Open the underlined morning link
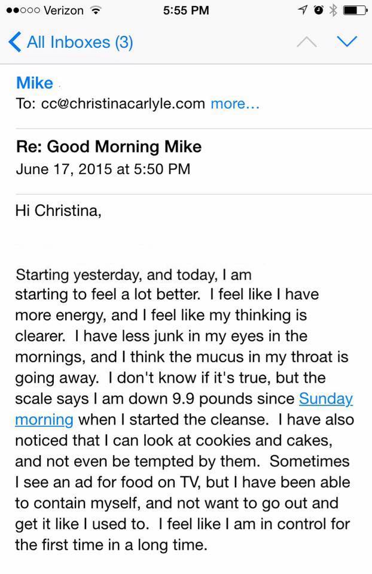This screenshot has width=372, height=574. tap(44, 420)
